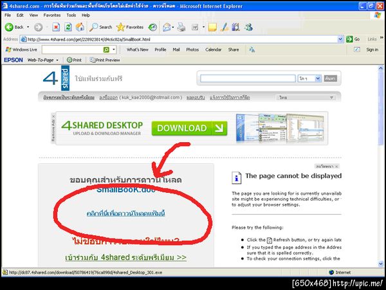Click Sign in on Windows Live toolbar
Image resolution: width=386 pixels, height=290 pixels.
point(372,50)
